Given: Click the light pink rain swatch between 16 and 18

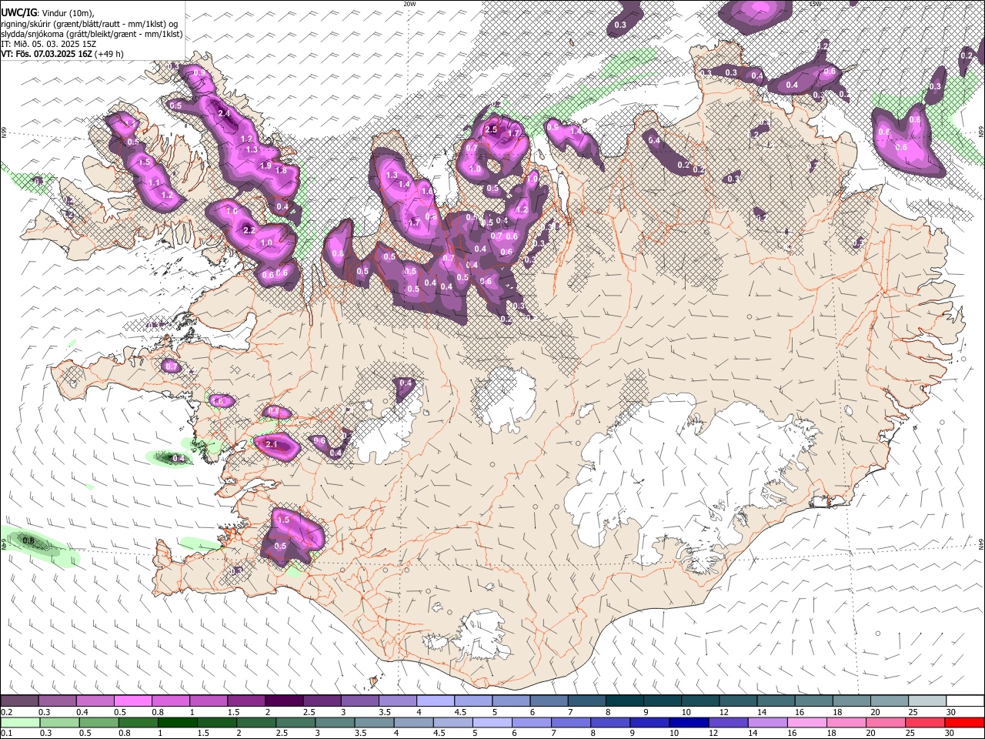Looking at the screenshot, I should pos(806,722).
